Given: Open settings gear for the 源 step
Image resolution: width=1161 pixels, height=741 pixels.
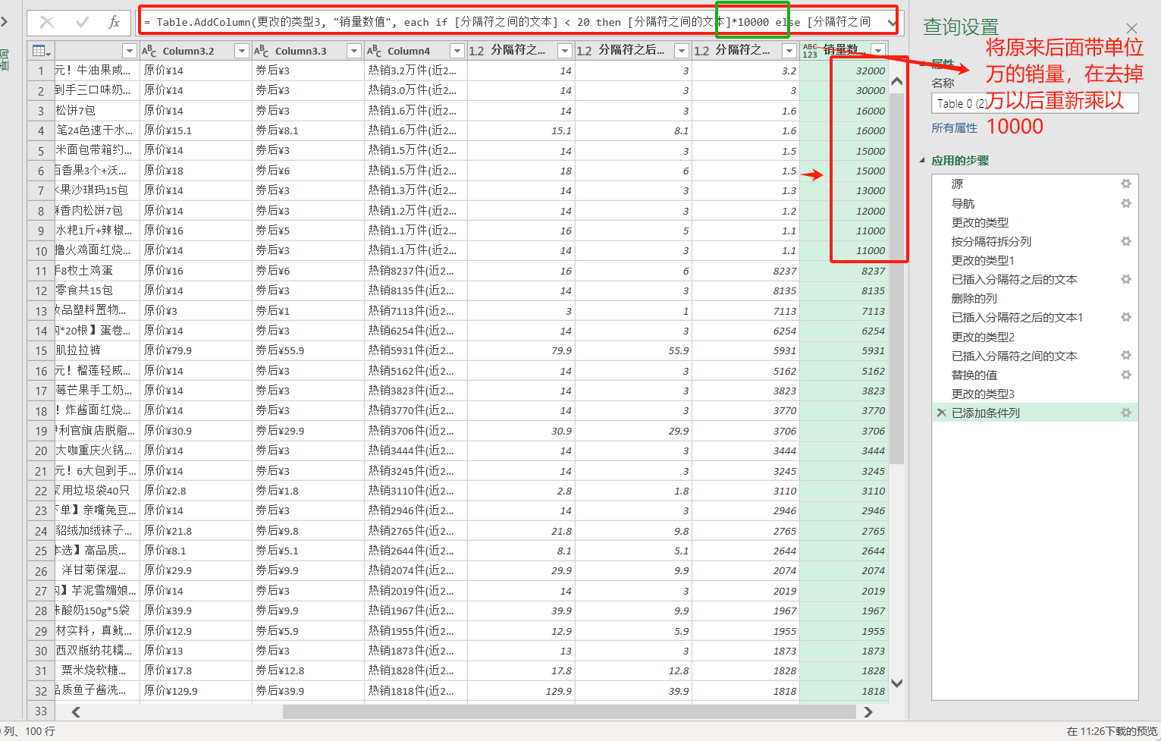Looking at the screenshot, I should click(1126, 184).
